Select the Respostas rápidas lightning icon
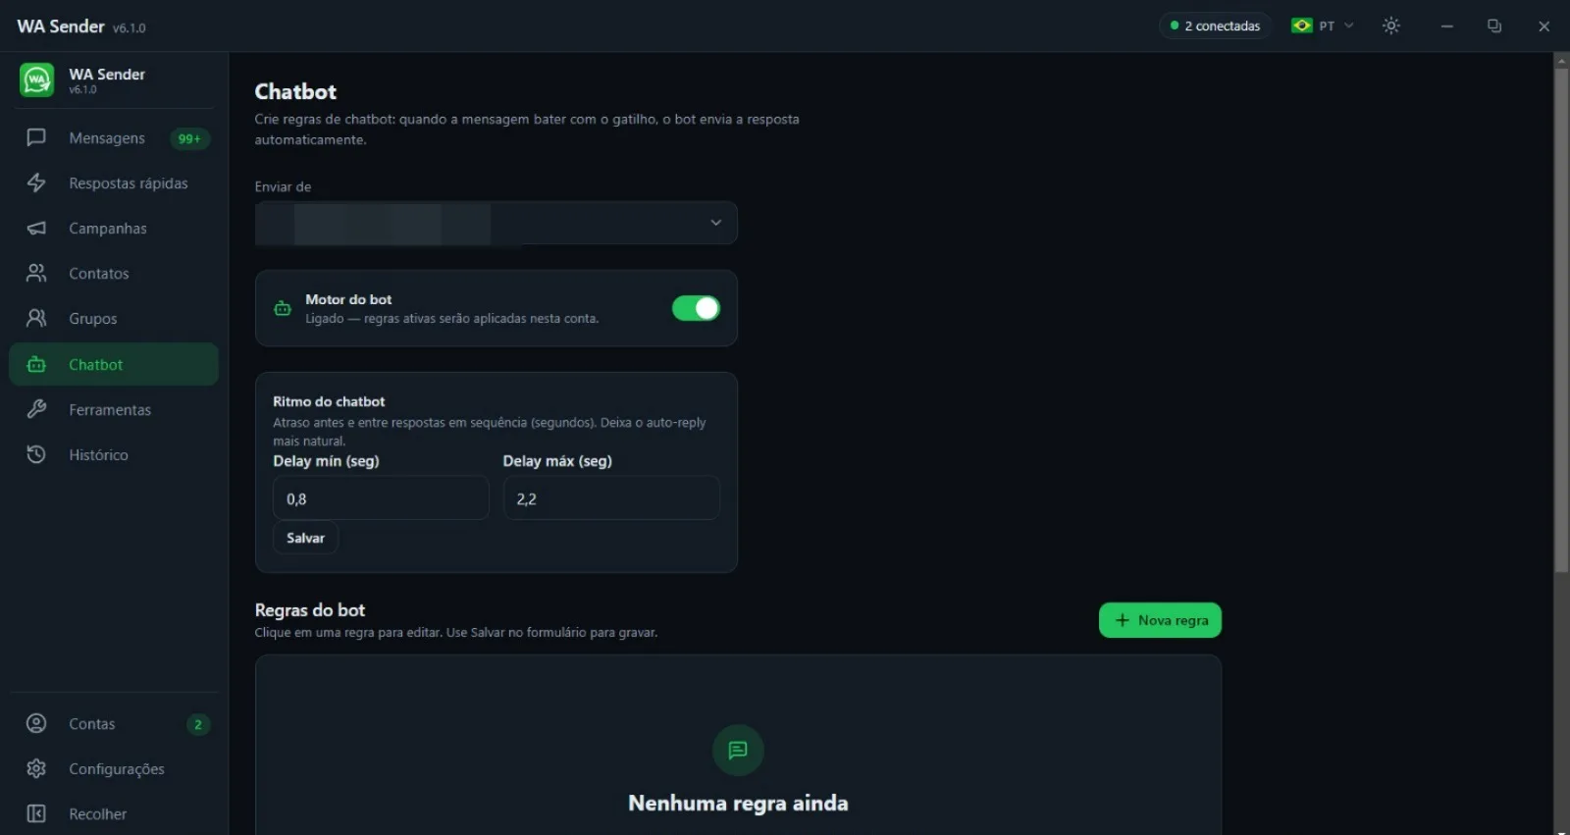Image resolution: width=1570 pixels, height=835 pixels. click(36, 183)
